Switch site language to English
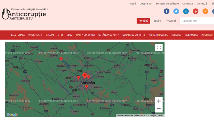The image size is (214, 120). tap(158, 21)
